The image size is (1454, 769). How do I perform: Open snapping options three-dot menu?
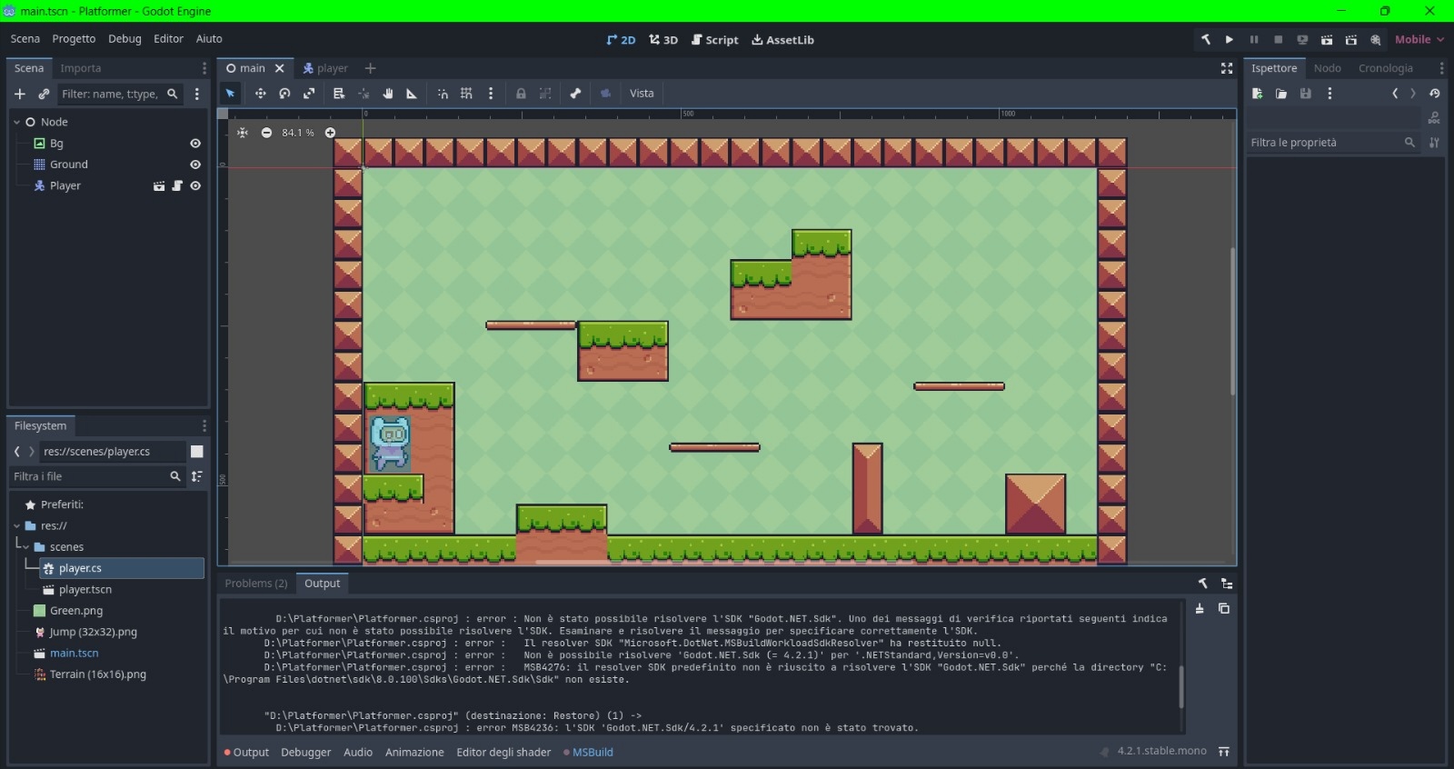[x=491, y=94]
